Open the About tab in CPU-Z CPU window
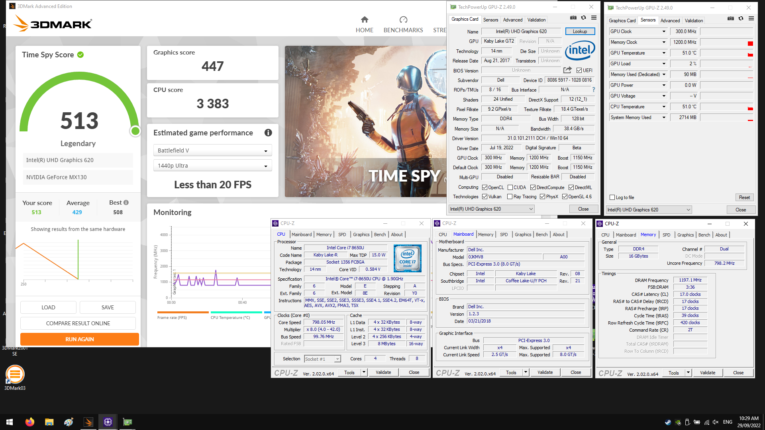Image resolution: width=765 pixels, height=430 pixels. tap(397, 235)
